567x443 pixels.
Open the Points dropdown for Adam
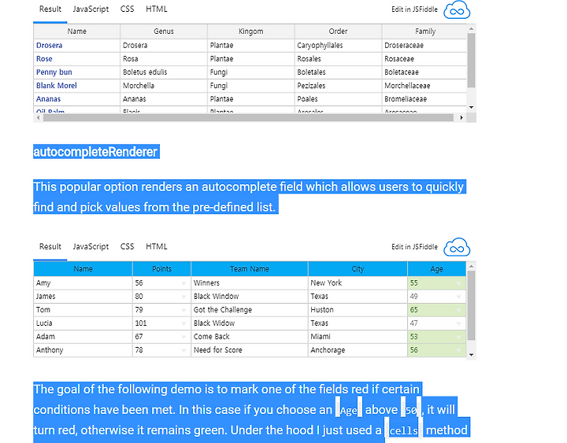click(x=183, y=337)
